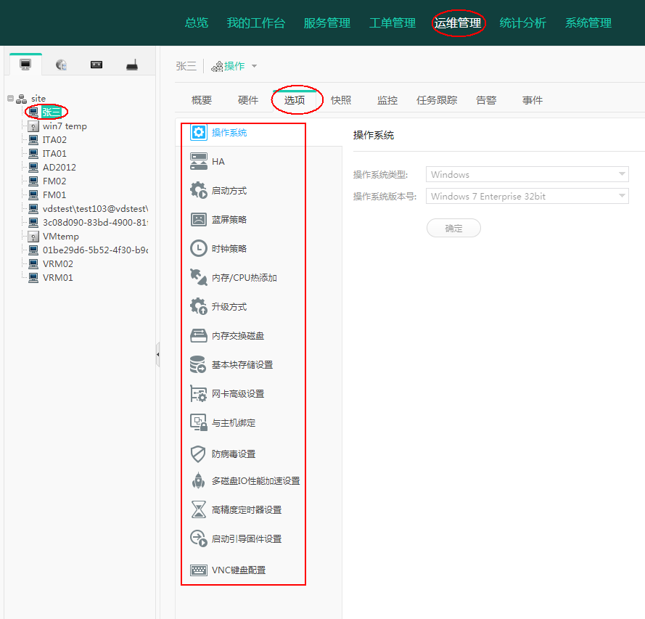This screenshot has width=645, height=619.
Task: Select ITA02 in the VM tree
Action: [x=54, y=140]
